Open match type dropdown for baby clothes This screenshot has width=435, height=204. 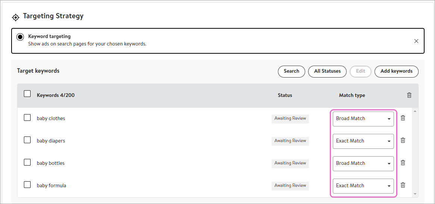click(363, 119)
